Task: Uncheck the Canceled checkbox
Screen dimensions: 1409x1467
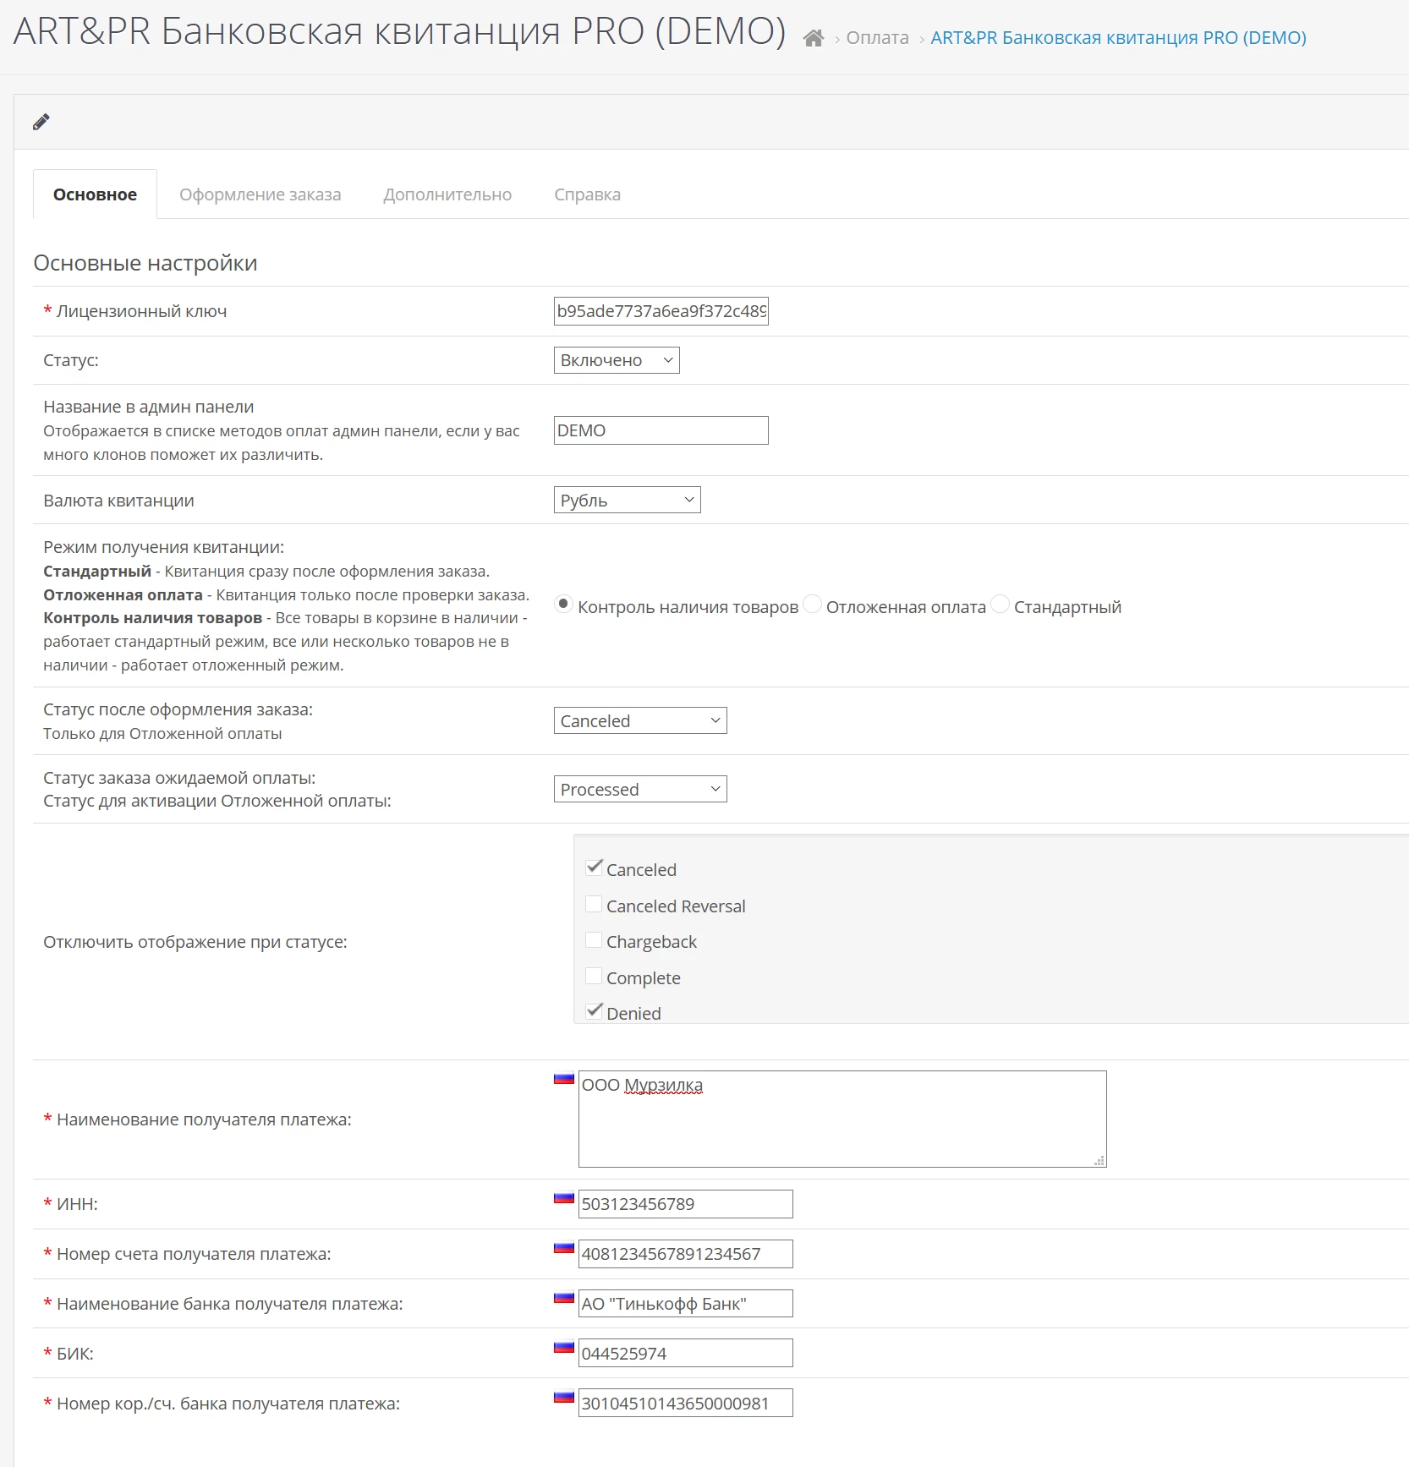Action: 594,868
